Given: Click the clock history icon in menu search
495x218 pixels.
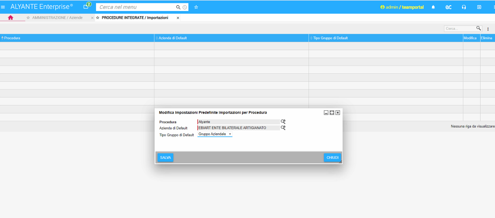Looking at the screenshot, I should point(185,7).
